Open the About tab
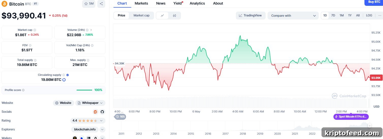This screenshot has width=383, height=139. [218, 3]
